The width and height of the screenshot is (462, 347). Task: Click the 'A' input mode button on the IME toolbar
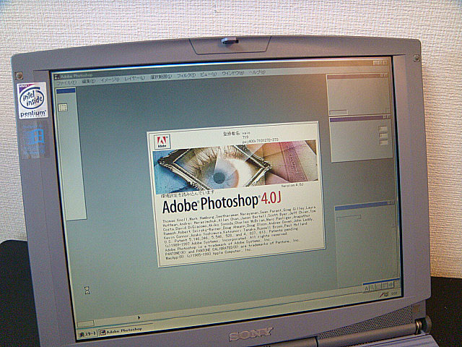tap(366, 288)
